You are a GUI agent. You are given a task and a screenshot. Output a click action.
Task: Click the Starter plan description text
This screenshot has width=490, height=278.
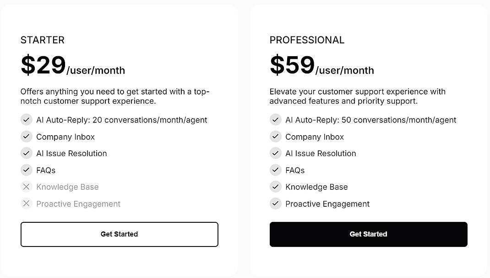114,96
